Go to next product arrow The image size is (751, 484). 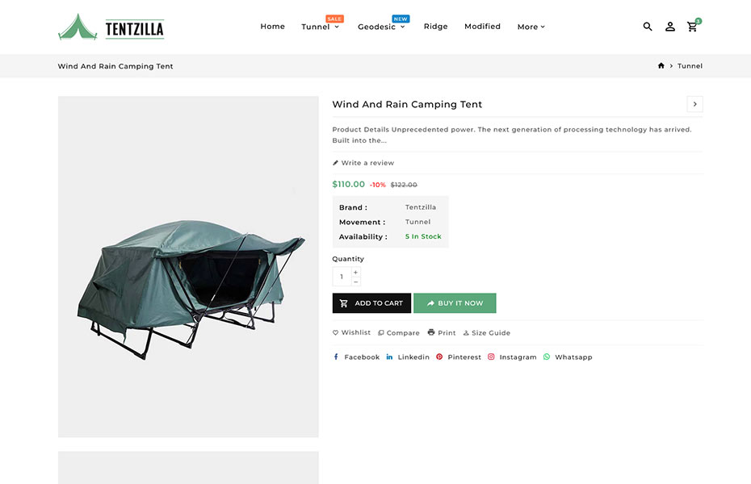[x=694, y=104]
